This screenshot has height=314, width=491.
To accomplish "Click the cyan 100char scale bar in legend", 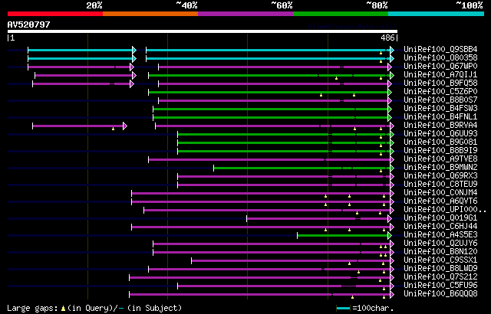I will pos(343,309).
